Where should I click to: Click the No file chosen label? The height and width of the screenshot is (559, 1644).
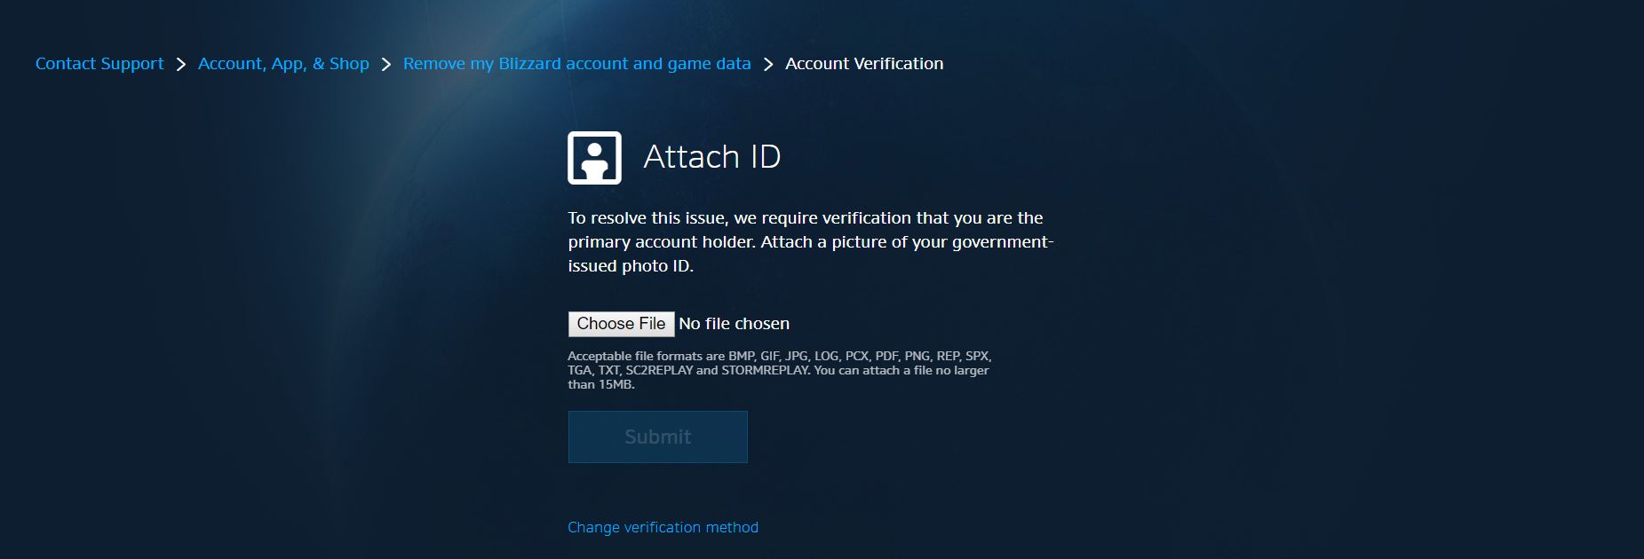[x=735, y=324]
